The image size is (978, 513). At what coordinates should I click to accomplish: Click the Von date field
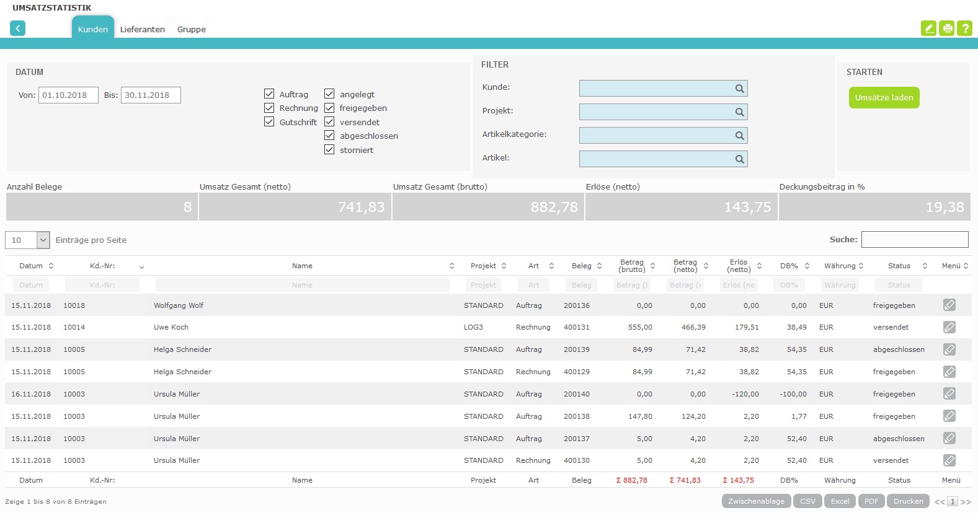[68, 95]
